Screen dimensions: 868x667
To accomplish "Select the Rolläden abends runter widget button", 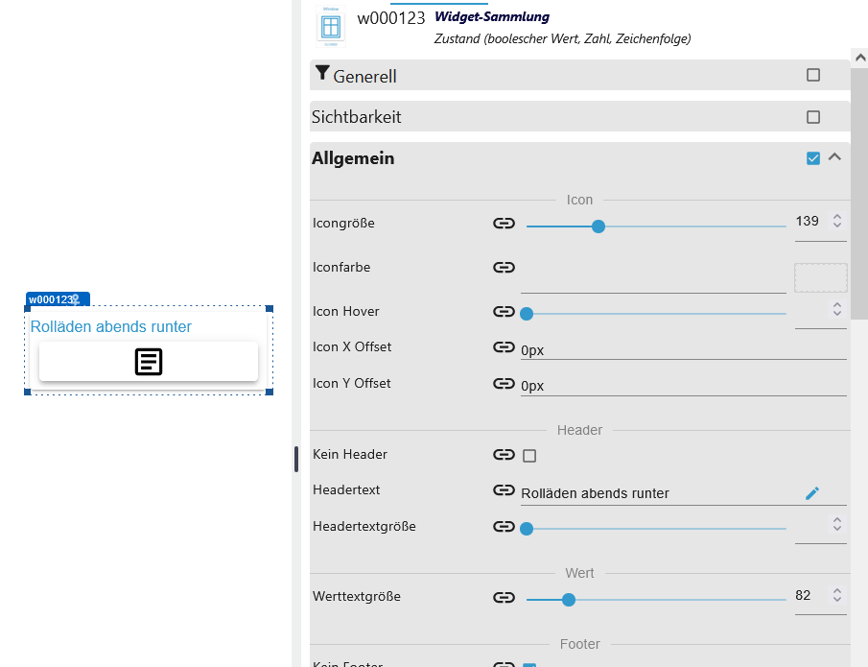I will 149,362.
